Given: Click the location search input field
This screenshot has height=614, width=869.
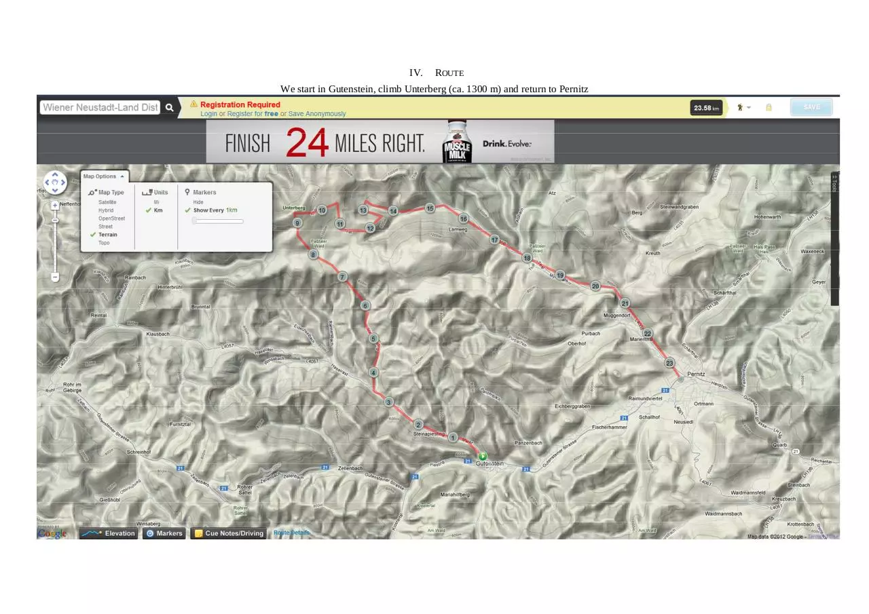Looking at the screenshot, I should pos(100,107).
